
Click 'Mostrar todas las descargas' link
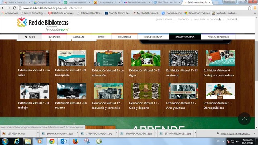[x=235, y=133]
